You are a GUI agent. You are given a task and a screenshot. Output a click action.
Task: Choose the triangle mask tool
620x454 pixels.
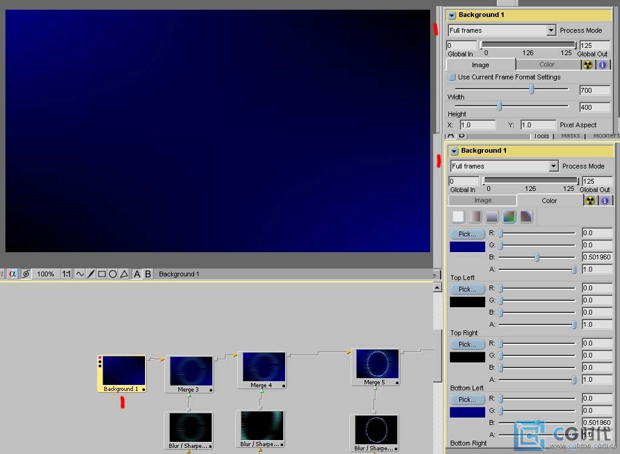(124, 274)
